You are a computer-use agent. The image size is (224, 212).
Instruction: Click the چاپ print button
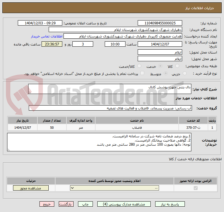tap(85, 204)
